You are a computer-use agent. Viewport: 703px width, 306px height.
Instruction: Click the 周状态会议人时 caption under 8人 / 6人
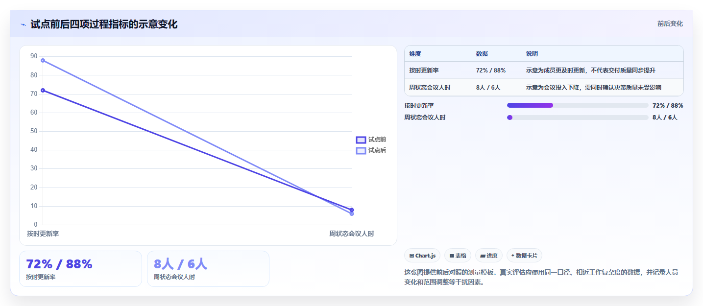(174, 277)
